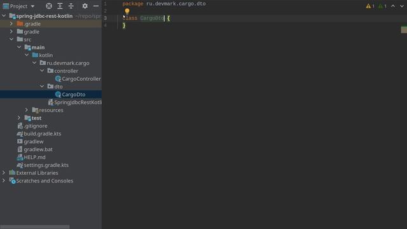Click the yellow warning indicator icon
This screenshot has height=229, width=407.
pyautogui.click(x=368, y=6)
